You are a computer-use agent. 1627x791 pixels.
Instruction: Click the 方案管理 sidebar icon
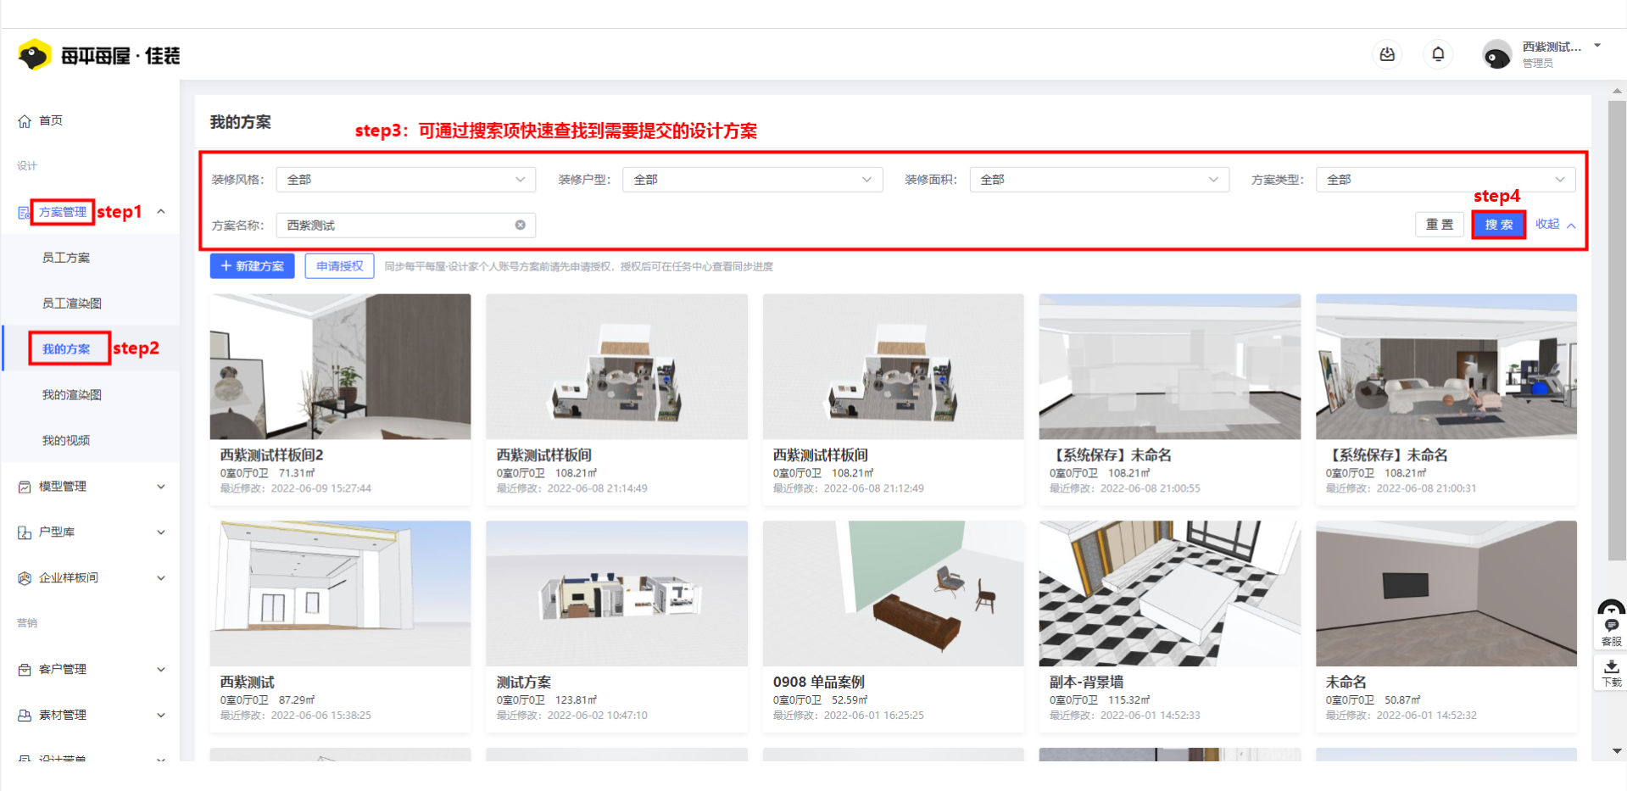24,212
